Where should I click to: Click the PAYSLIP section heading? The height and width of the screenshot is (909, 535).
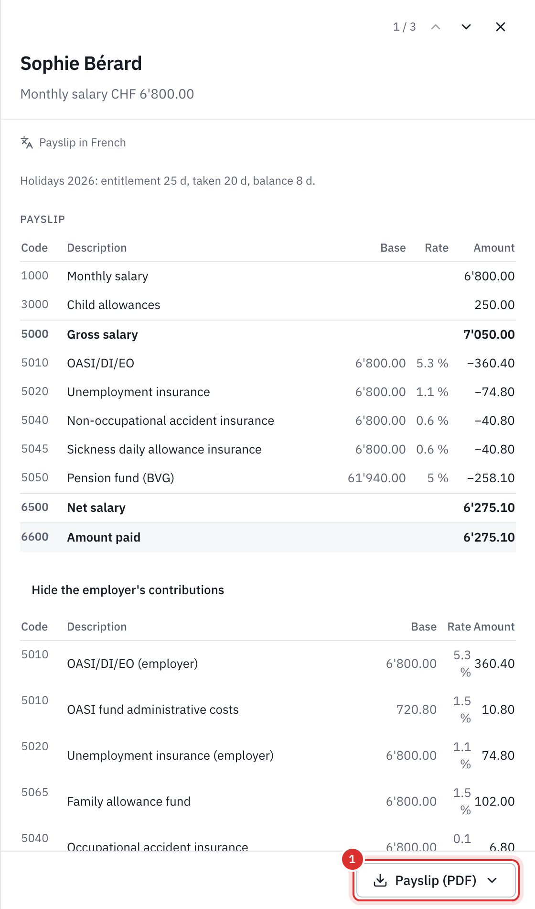43,219
